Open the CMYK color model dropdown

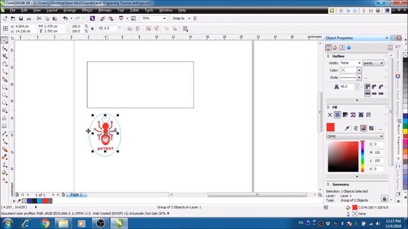tap(355, 136)
